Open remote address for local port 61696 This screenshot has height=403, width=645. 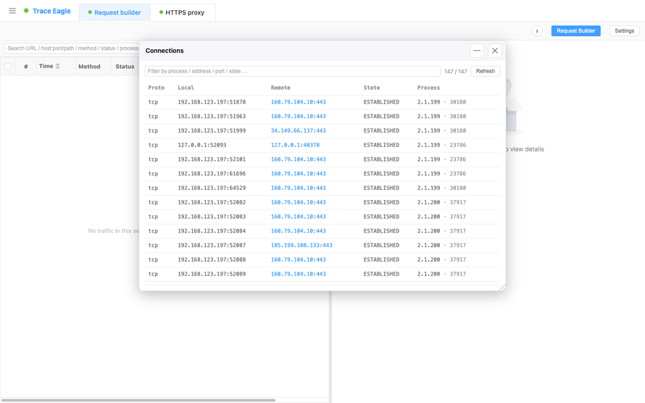299,173
